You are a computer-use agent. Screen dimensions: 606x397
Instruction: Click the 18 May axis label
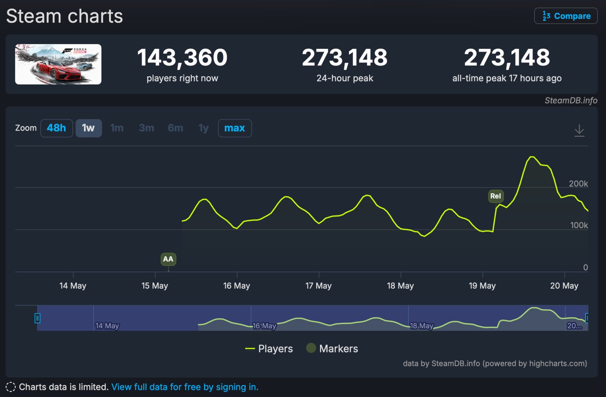click(401, 286)
